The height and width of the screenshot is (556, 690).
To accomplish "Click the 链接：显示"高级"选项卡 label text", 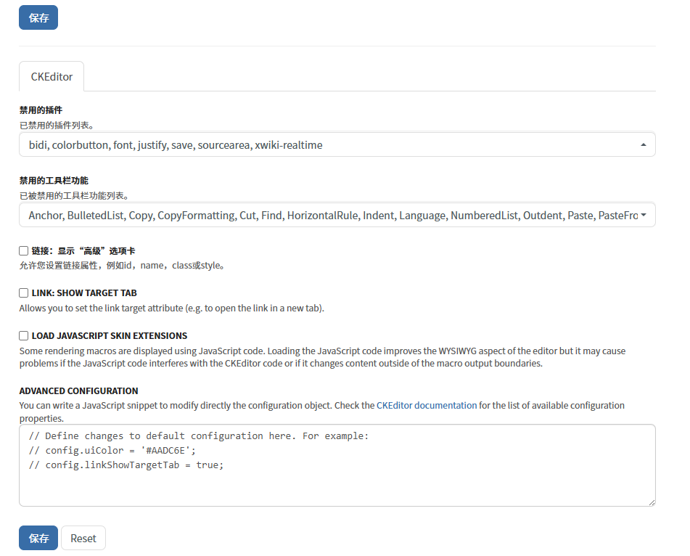I will [83, 250].
